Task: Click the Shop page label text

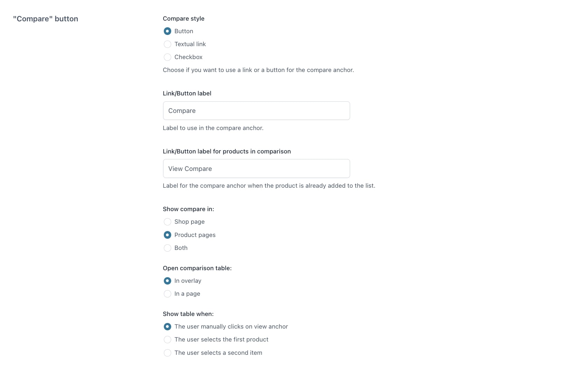Action: [189, 222]
